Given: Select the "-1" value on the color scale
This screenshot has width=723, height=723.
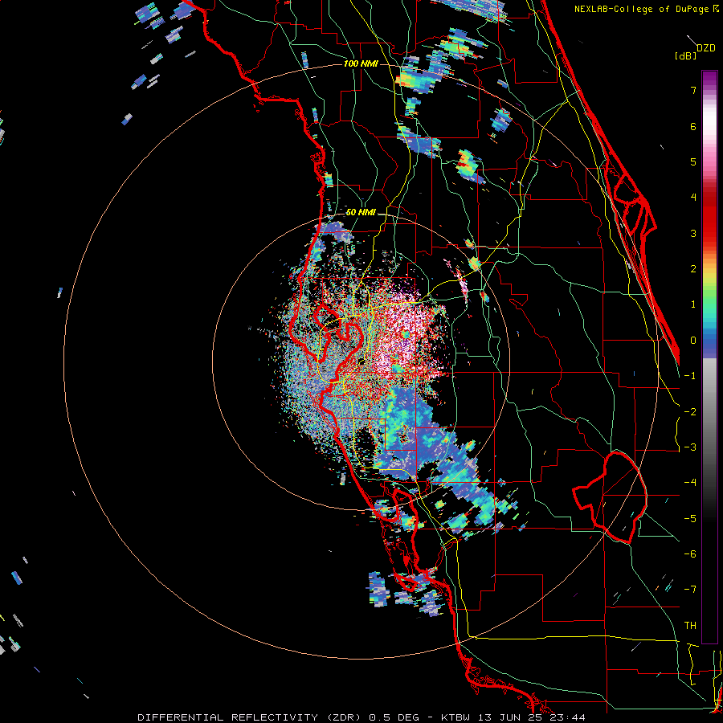Looking at the screenshot, I should pyautogui.click(x=690, y=376).
